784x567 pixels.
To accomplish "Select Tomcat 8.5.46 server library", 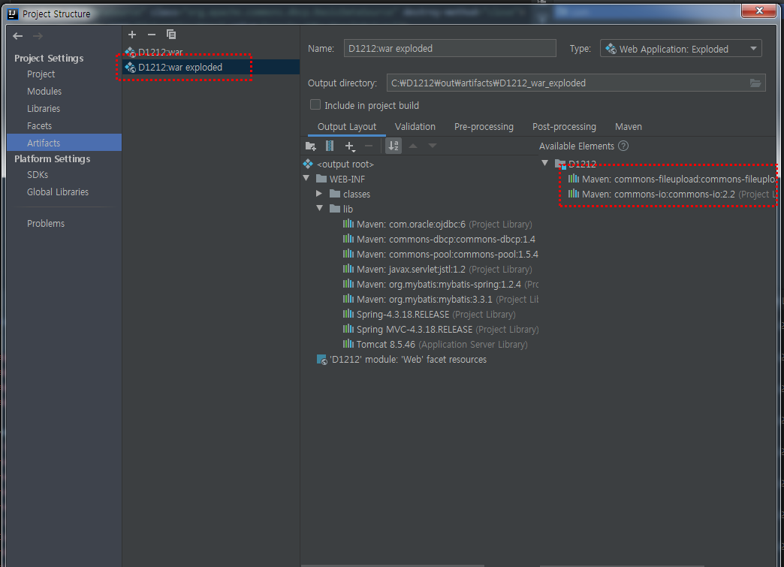I will [x=435, y=344].
